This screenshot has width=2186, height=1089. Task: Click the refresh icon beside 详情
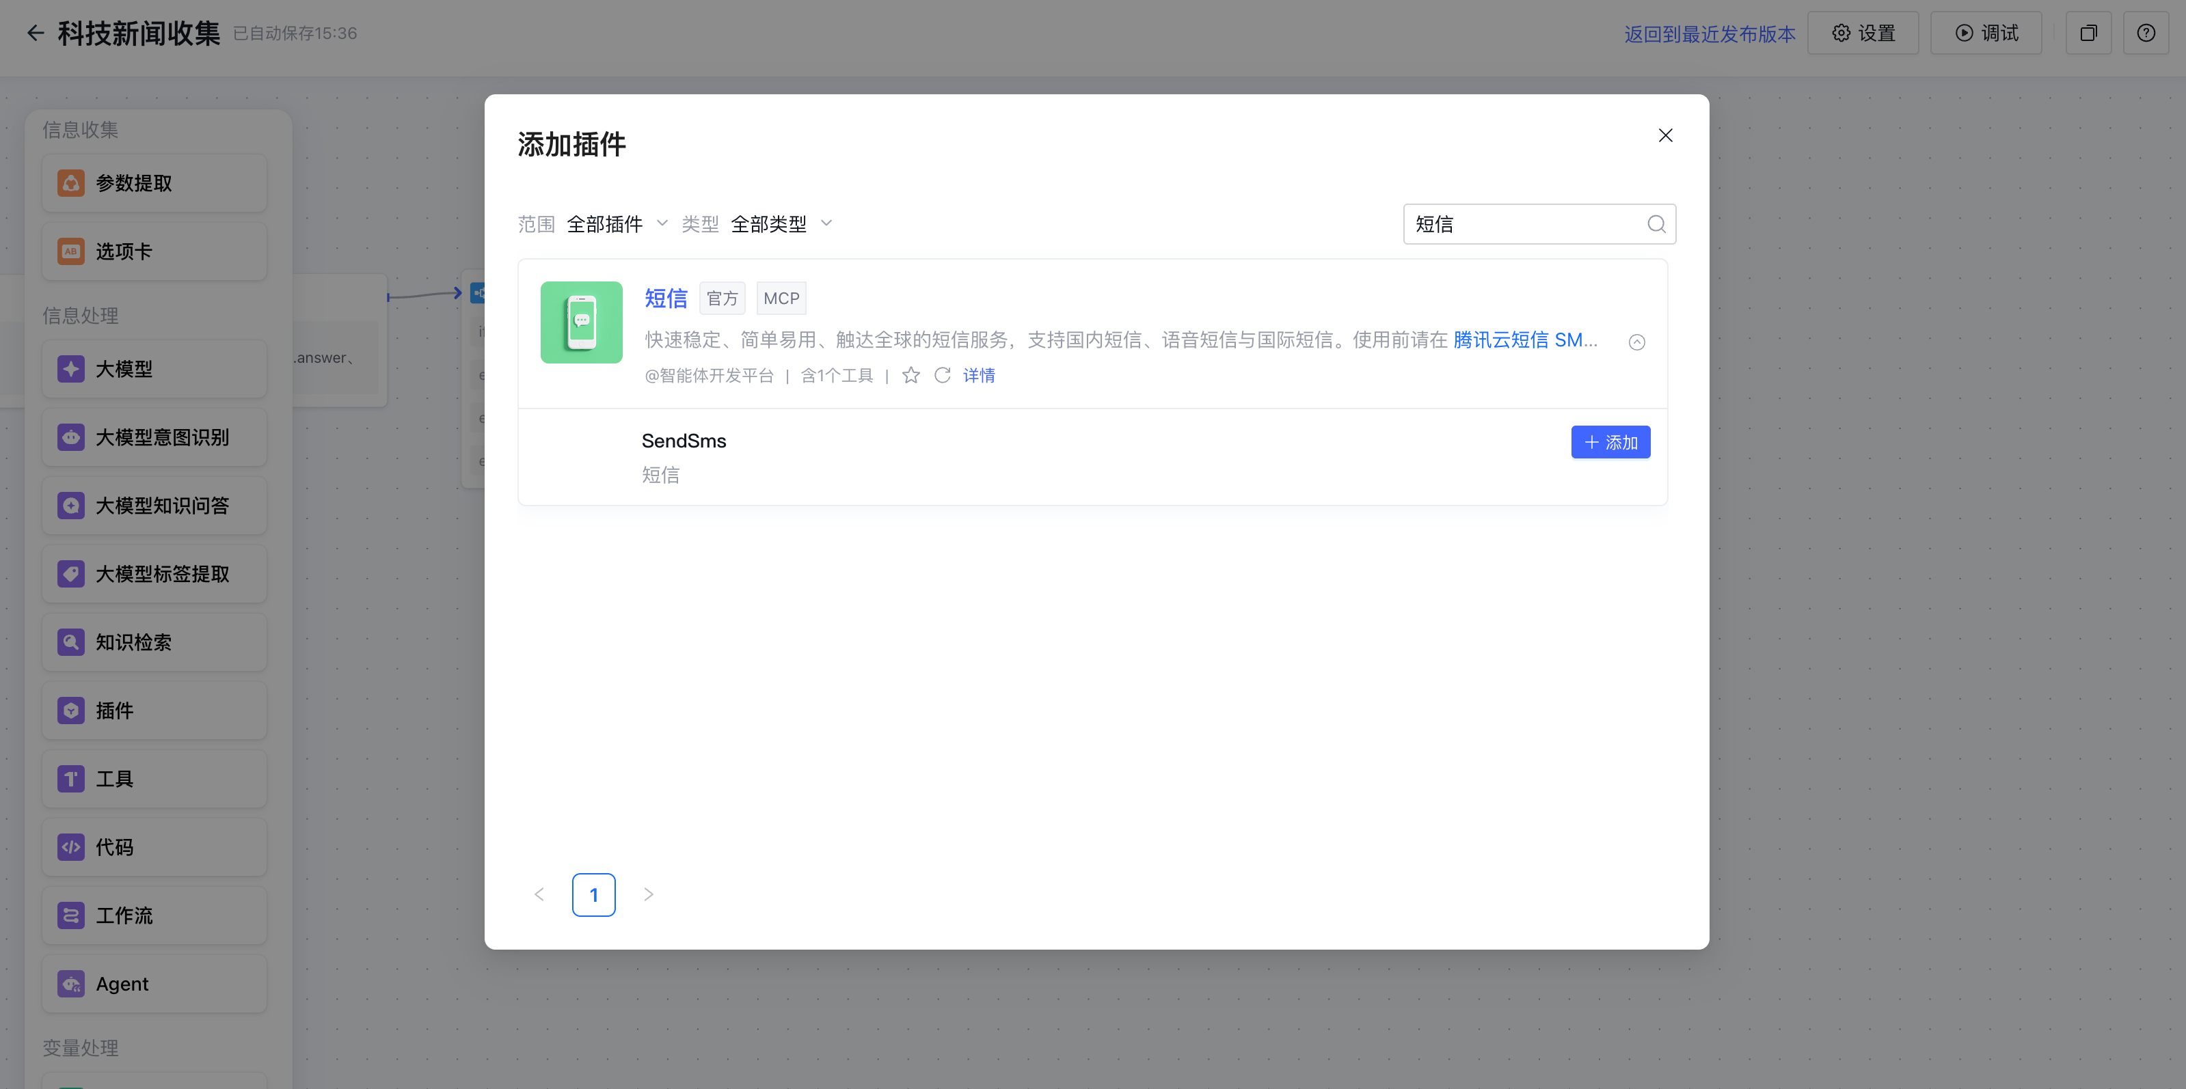(942, 375)
